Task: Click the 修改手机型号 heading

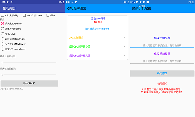Action: pyautogui.click(x=162, y=54)
